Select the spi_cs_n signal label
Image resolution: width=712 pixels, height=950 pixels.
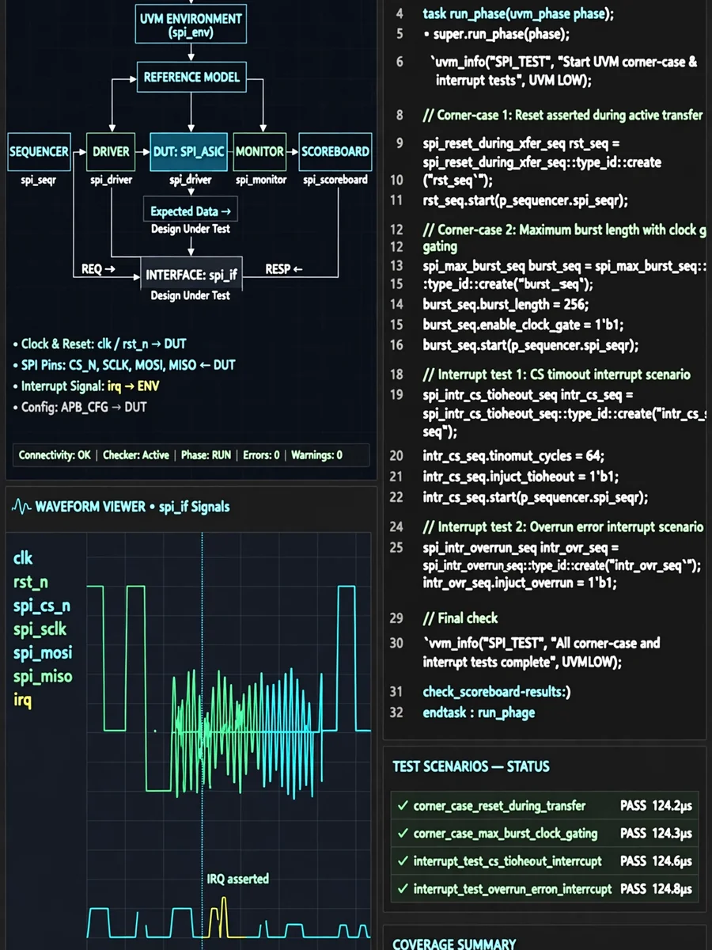pos(42,606)
